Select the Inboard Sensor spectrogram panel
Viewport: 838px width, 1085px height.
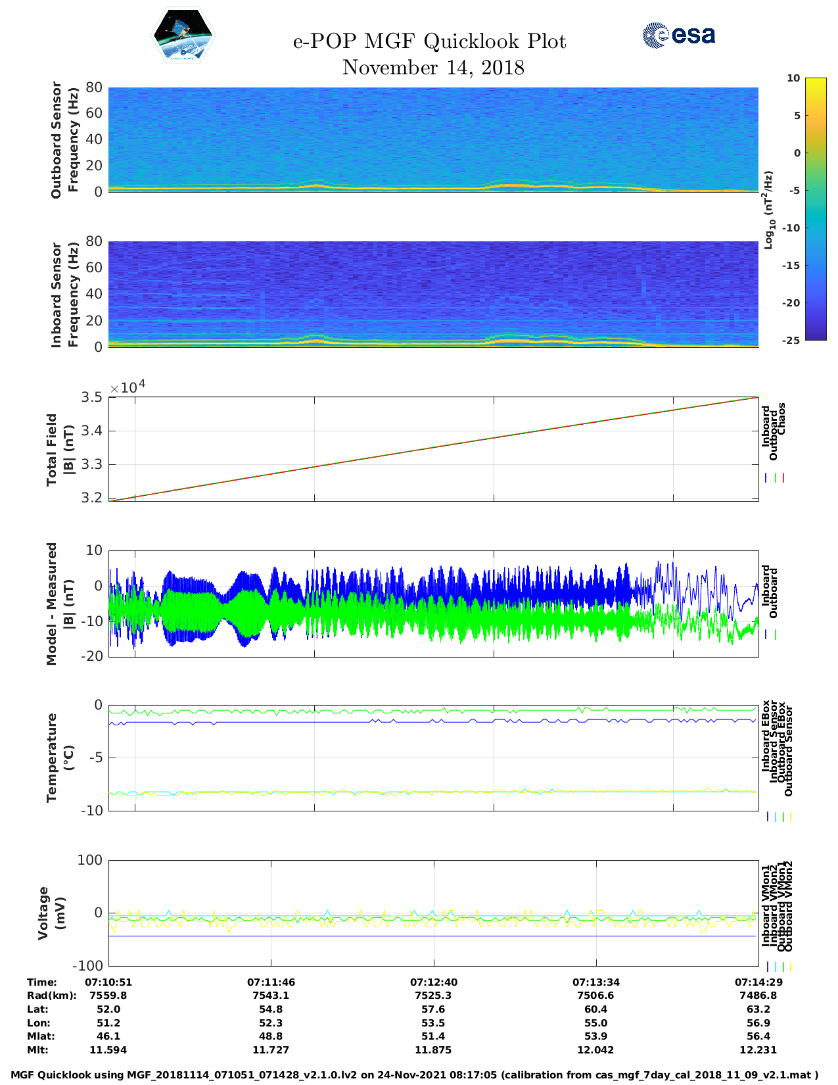coord(433,293)
